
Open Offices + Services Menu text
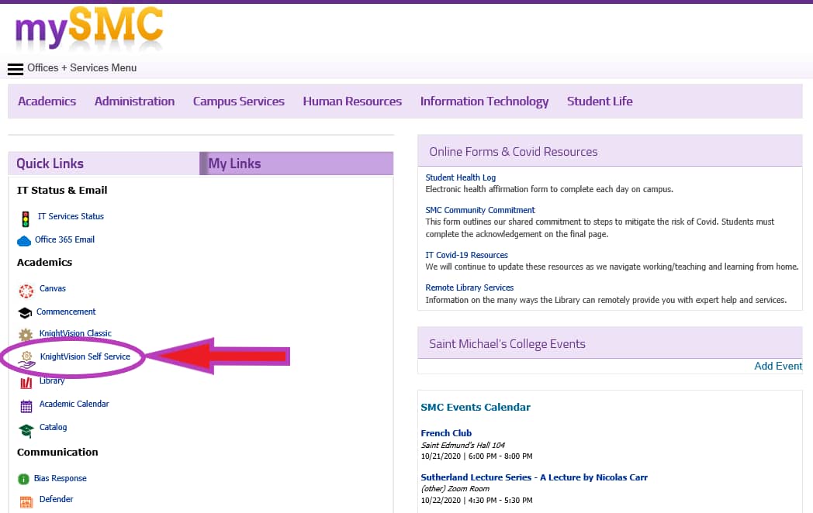[x=82, y=68]
